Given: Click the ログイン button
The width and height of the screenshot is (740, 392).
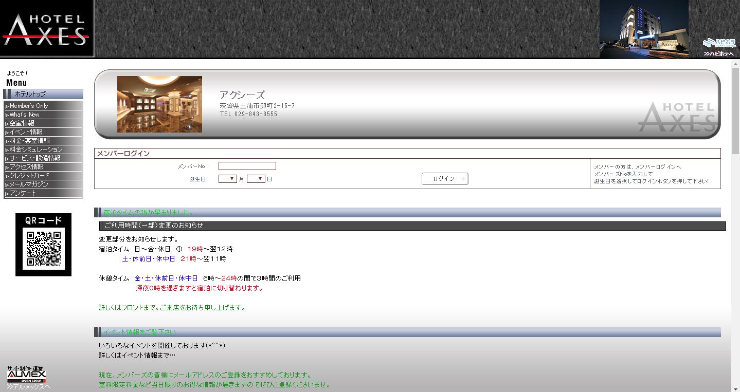Looking at the screenshot, I should (445, 179).
